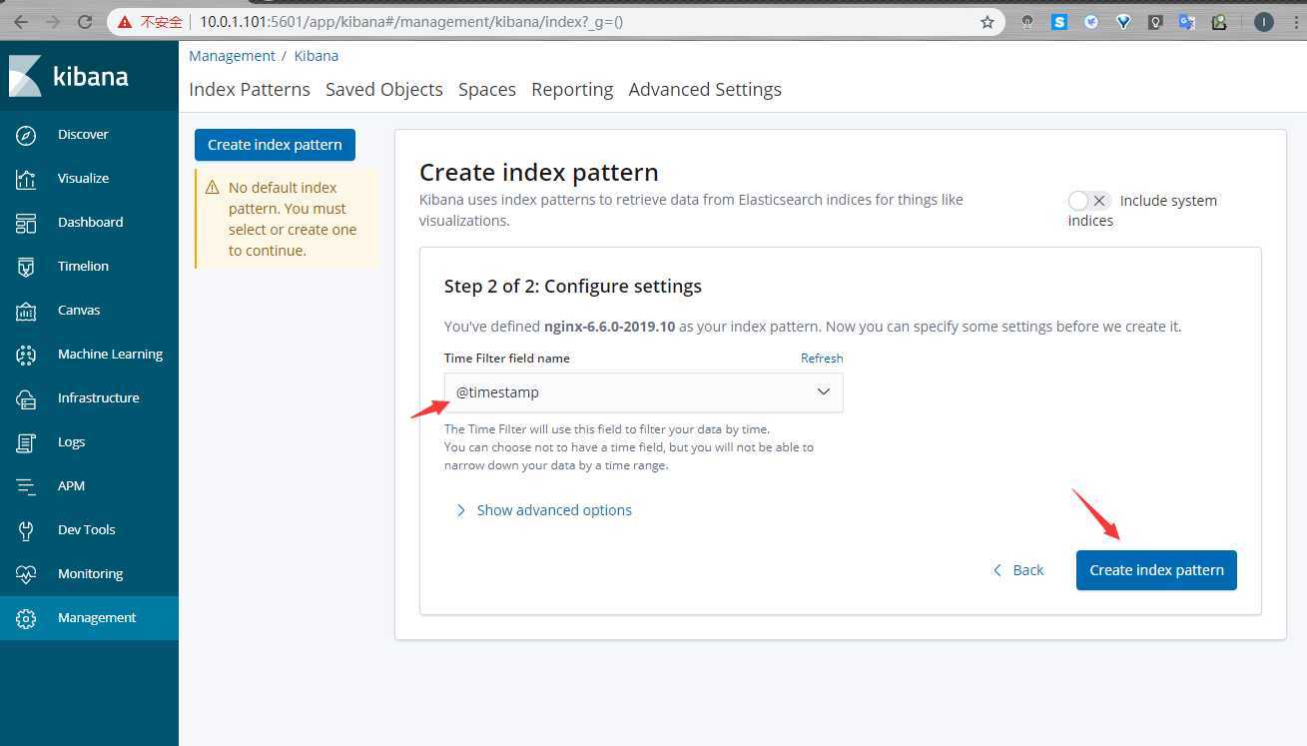Open Timelion via its shield icon
Viewport: 1307px width, 746px height.
tap(26, 267)
